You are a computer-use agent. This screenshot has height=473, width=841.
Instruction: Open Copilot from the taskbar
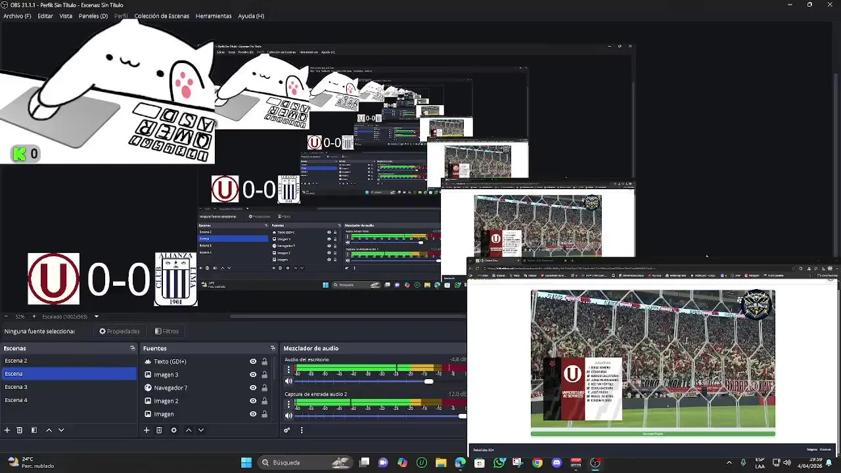pos(402,462)
